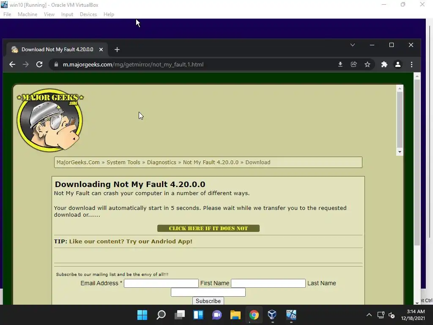Select the page heading Downloading Not My Fault 4.20.0.0
This screenshot has width=433, height=325.
coord(130,185)
